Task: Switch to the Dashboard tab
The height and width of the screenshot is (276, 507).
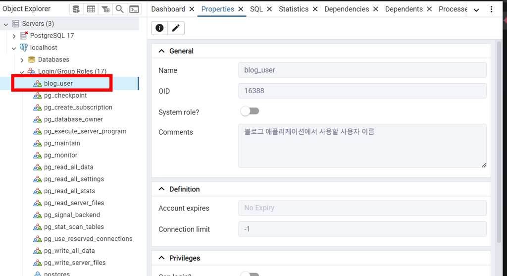Action: pos(168,9)
